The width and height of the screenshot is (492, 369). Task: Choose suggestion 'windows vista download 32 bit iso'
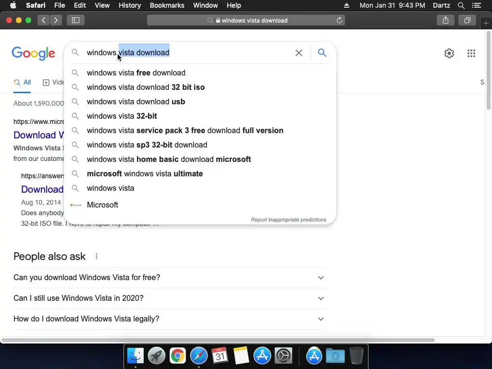pyautogui.click(x=200, y=87)
